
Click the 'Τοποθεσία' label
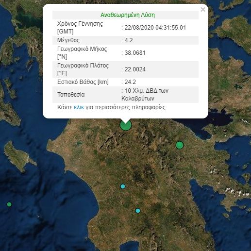pos(71,95)
